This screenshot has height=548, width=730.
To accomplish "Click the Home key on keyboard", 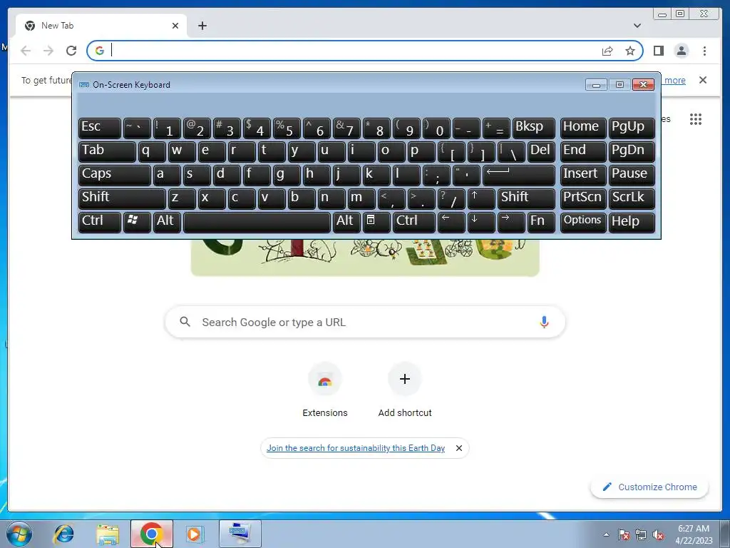I will click(583, 128).
